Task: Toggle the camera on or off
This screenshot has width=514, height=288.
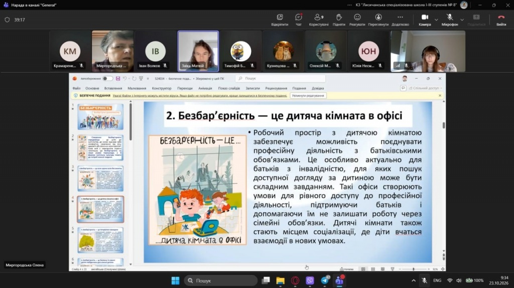Action: (x=425, y=20)
